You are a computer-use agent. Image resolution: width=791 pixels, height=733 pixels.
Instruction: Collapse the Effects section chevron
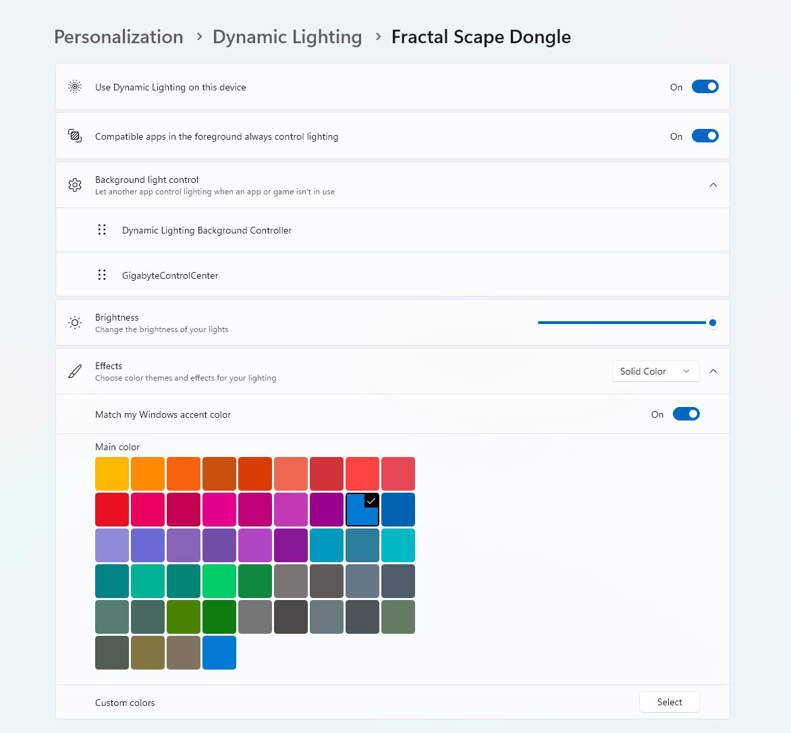tap(713, 371)
